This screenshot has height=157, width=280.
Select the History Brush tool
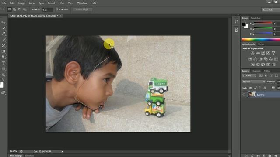(x=3, y=45)
